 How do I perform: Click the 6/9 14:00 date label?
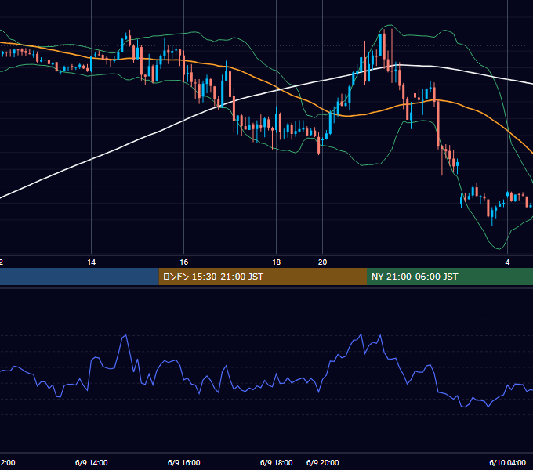pos(92,462)
